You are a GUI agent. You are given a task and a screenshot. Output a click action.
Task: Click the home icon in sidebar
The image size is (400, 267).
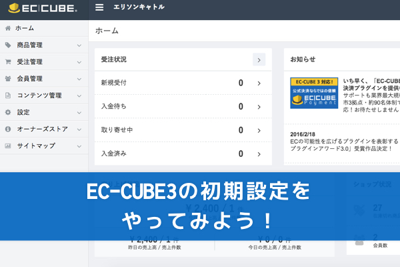click(8, 28)
